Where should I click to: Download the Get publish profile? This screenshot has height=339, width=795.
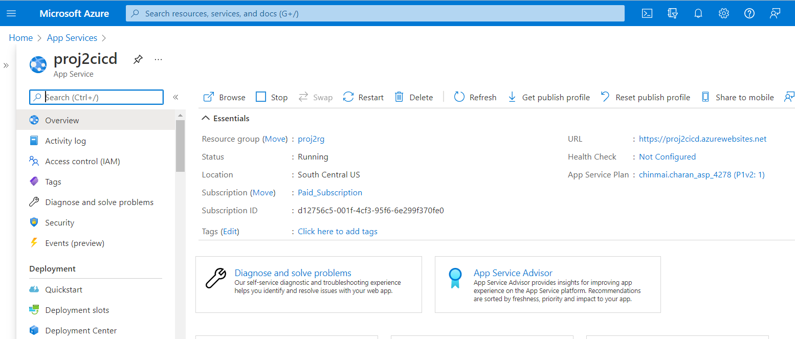548,97
